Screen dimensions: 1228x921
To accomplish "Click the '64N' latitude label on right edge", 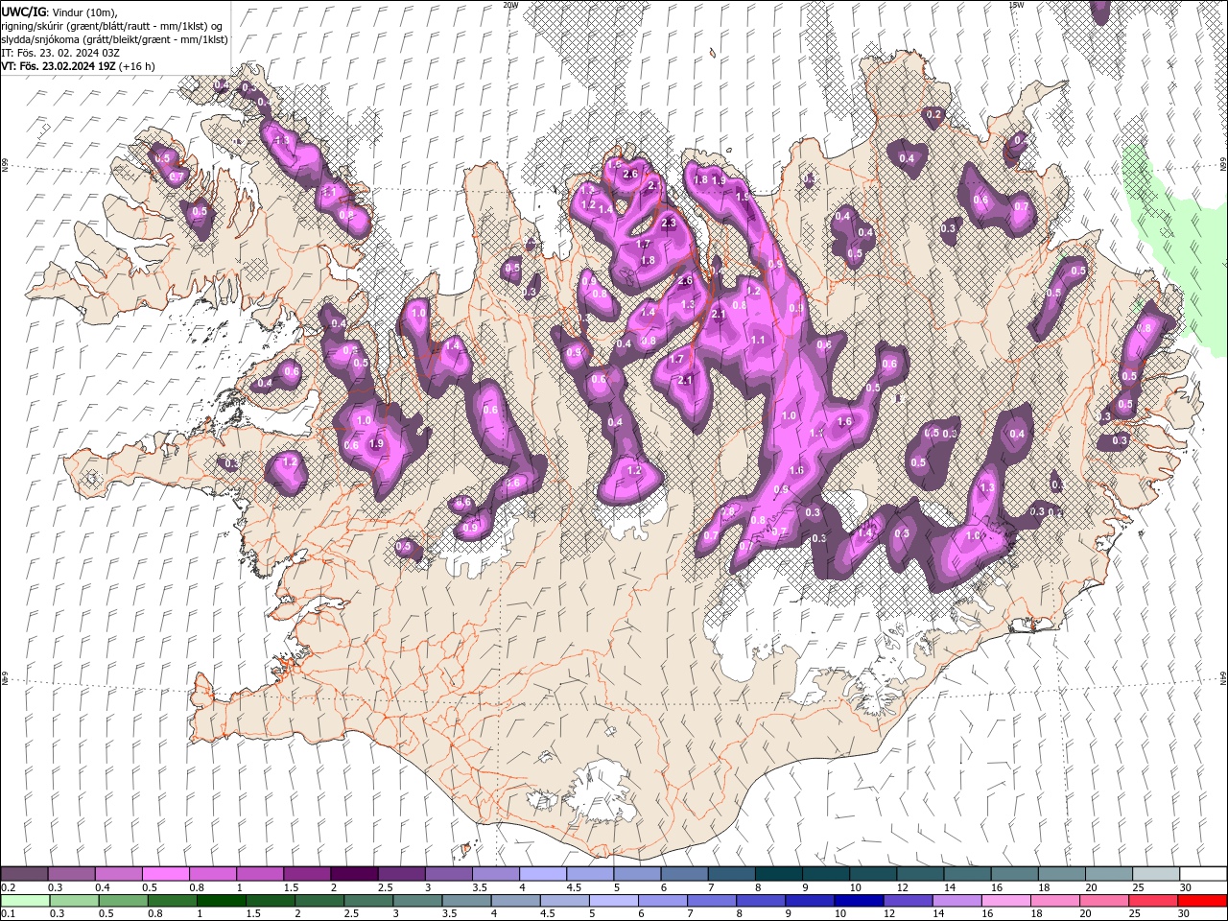I will 1223,679.
